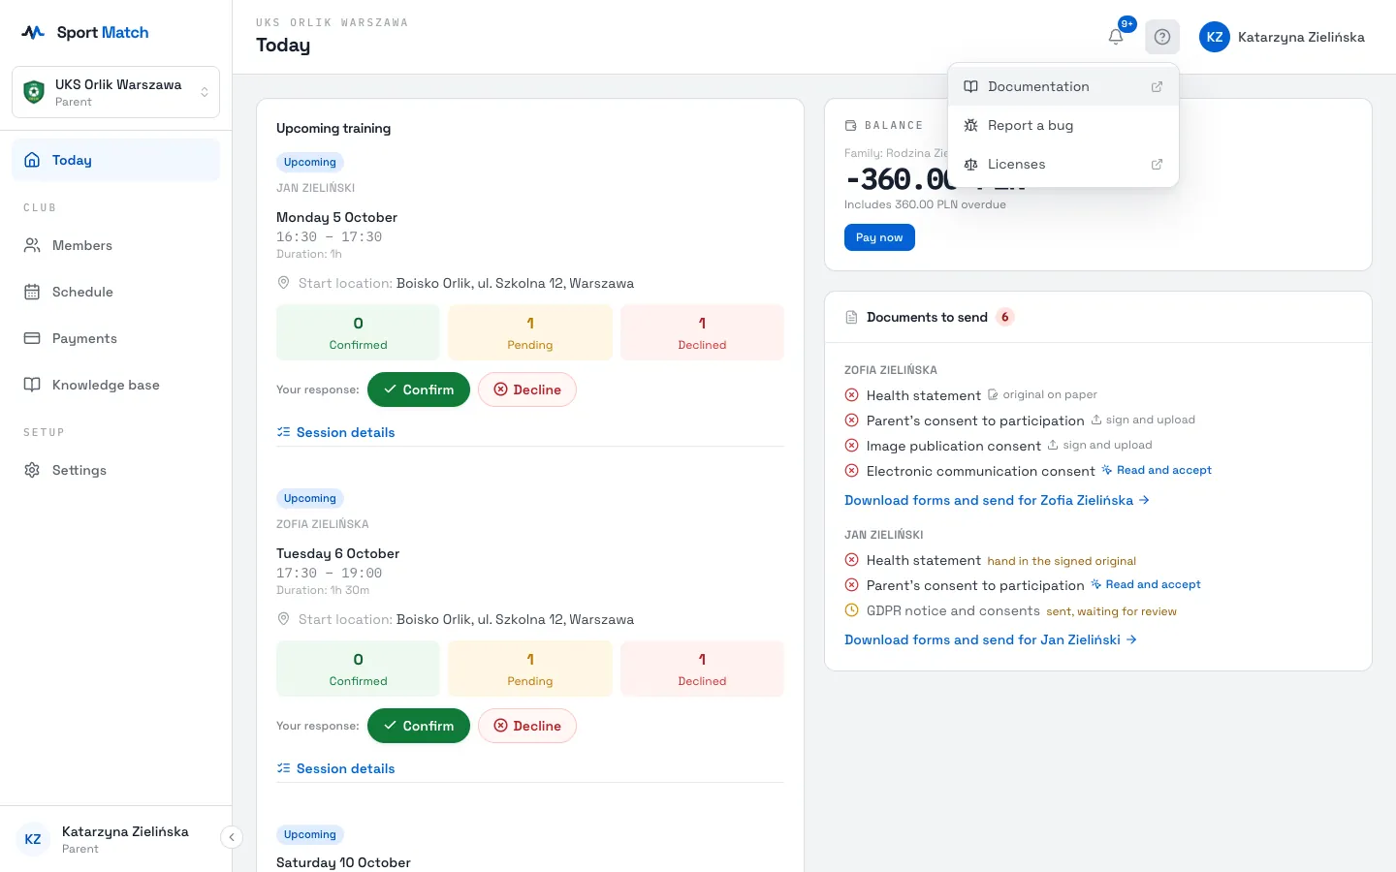The width and height of the screenshot is (1396, 872).
Task: Decline the Tuesday 6 October training
Action: point(527,726)
